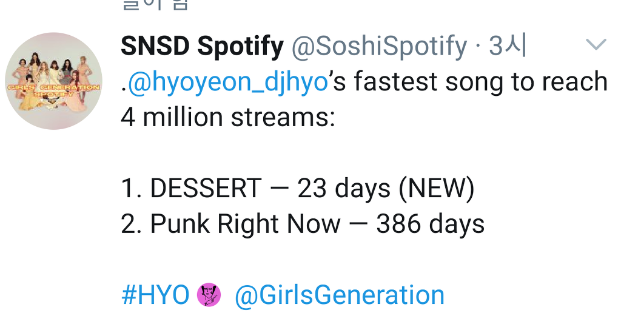Open the tweet timestamp "3시"

[508, 46]
